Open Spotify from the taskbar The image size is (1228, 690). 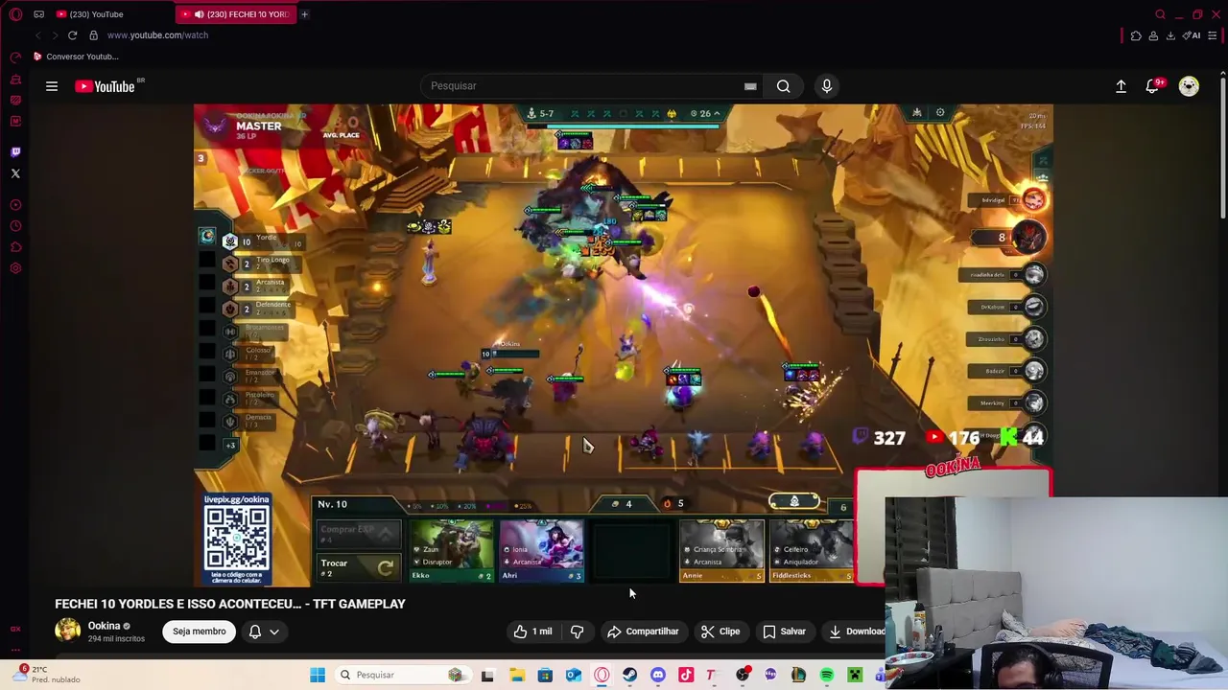(x=827, y=675)
